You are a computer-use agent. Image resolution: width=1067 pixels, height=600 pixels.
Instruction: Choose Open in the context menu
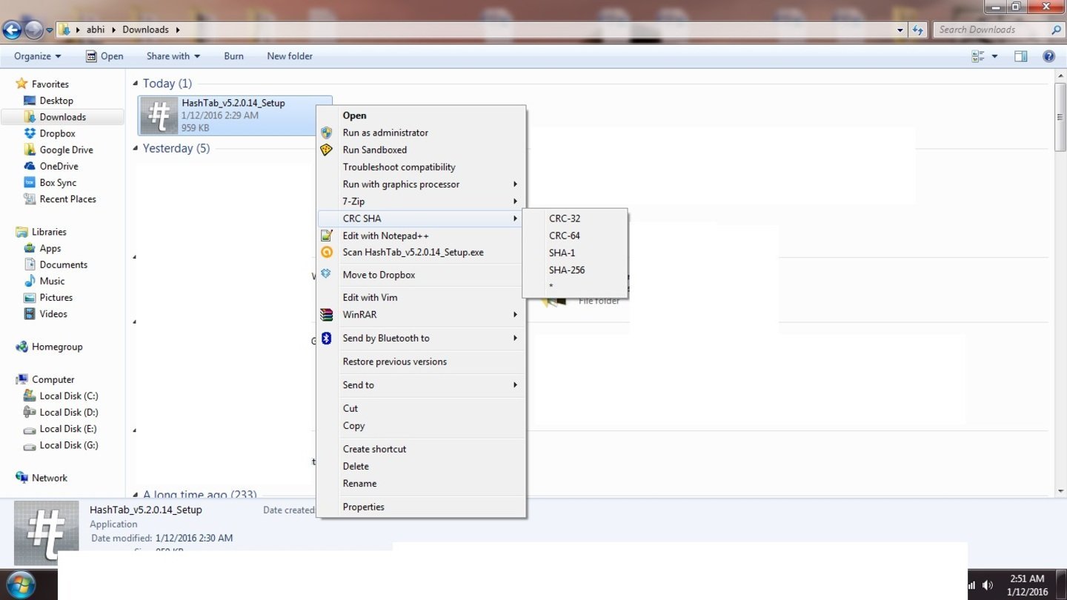421,116
